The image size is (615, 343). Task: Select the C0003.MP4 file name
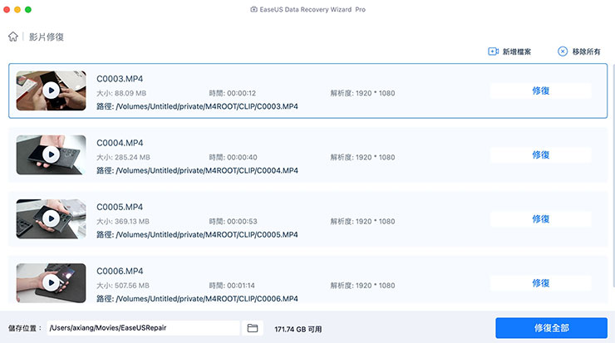click(120, 79)
